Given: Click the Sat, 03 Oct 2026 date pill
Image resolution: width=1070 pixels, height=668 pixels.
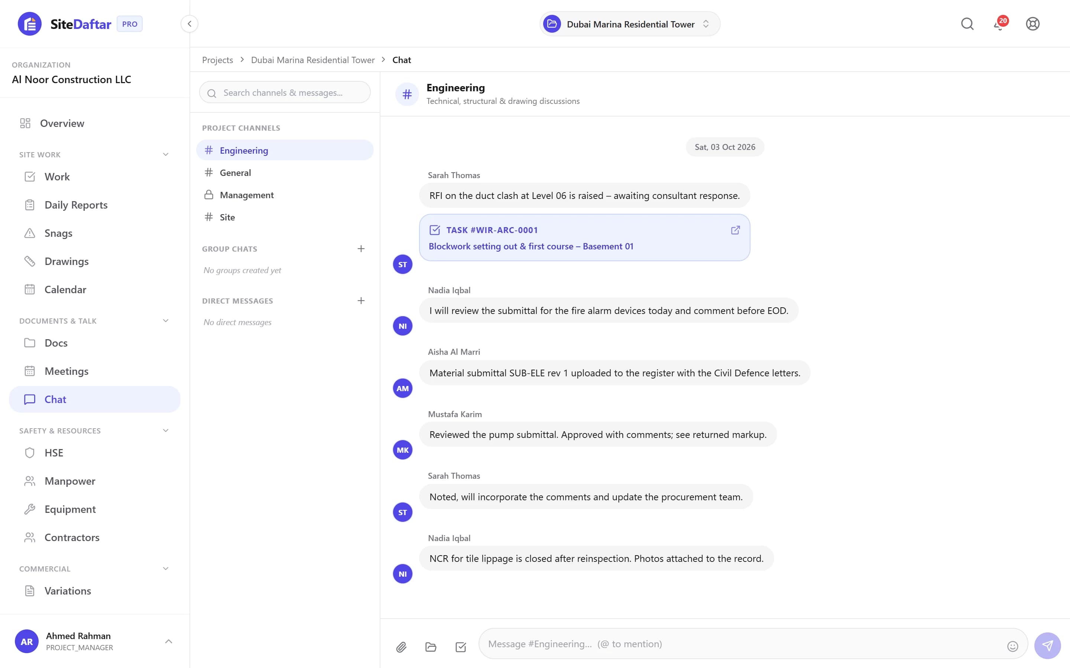Looking at the screenshot, I should tap(725, 147).
